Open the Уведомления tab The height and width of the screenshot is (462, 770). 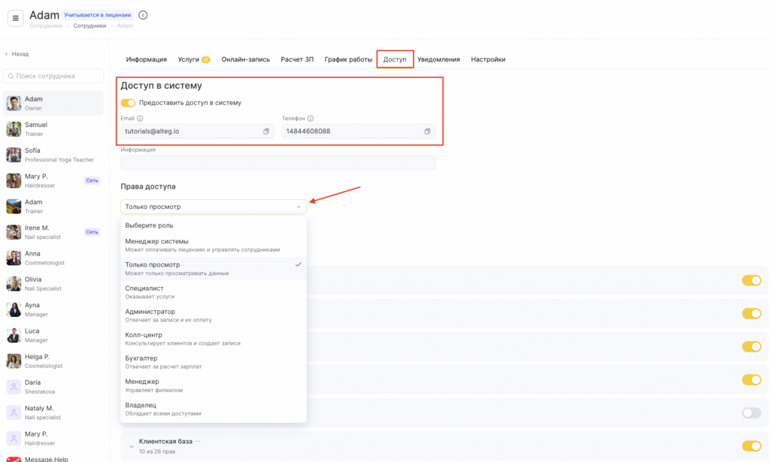438,59
